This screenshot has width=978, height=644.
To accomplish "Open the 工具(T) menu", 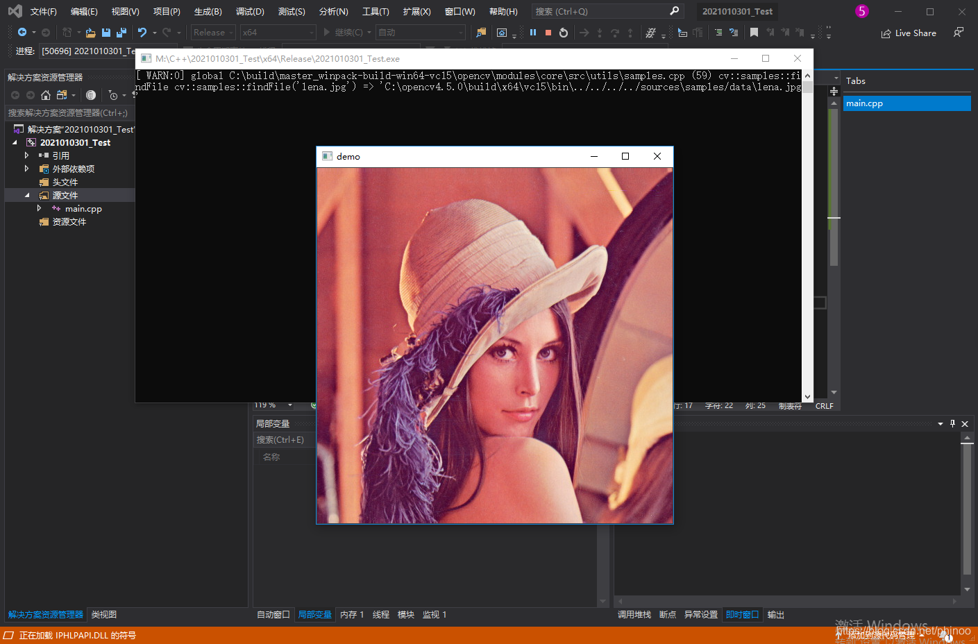I will tap(376, 12).
